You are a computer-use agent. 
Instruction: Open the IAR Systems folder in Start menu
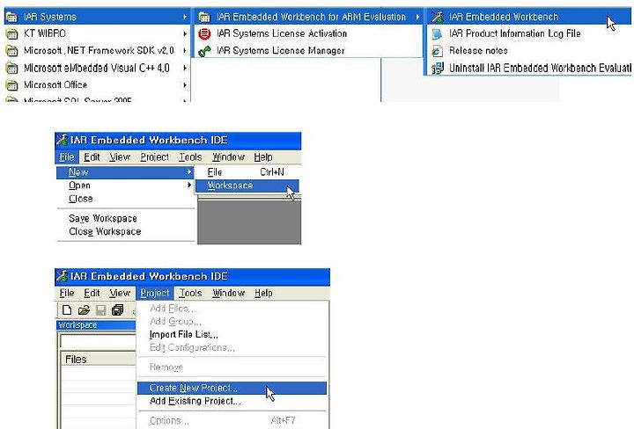tap(97, 17)
